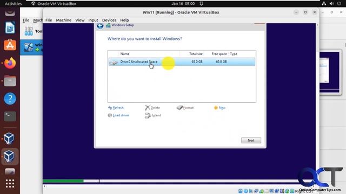
Task: Click the Next button
Action: (251, 140)
